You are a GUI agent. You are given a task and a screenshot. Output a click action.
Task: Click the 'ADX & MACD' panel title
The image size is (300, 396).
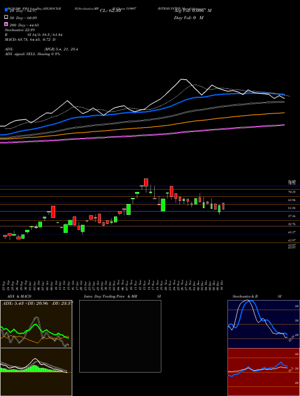point(19,296)
